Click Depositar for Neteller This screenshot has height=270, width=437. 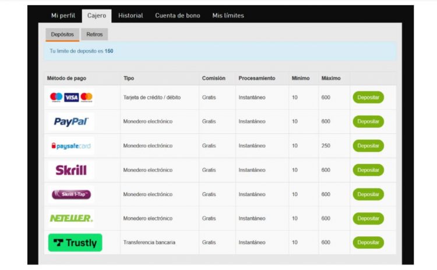[368, 218]
